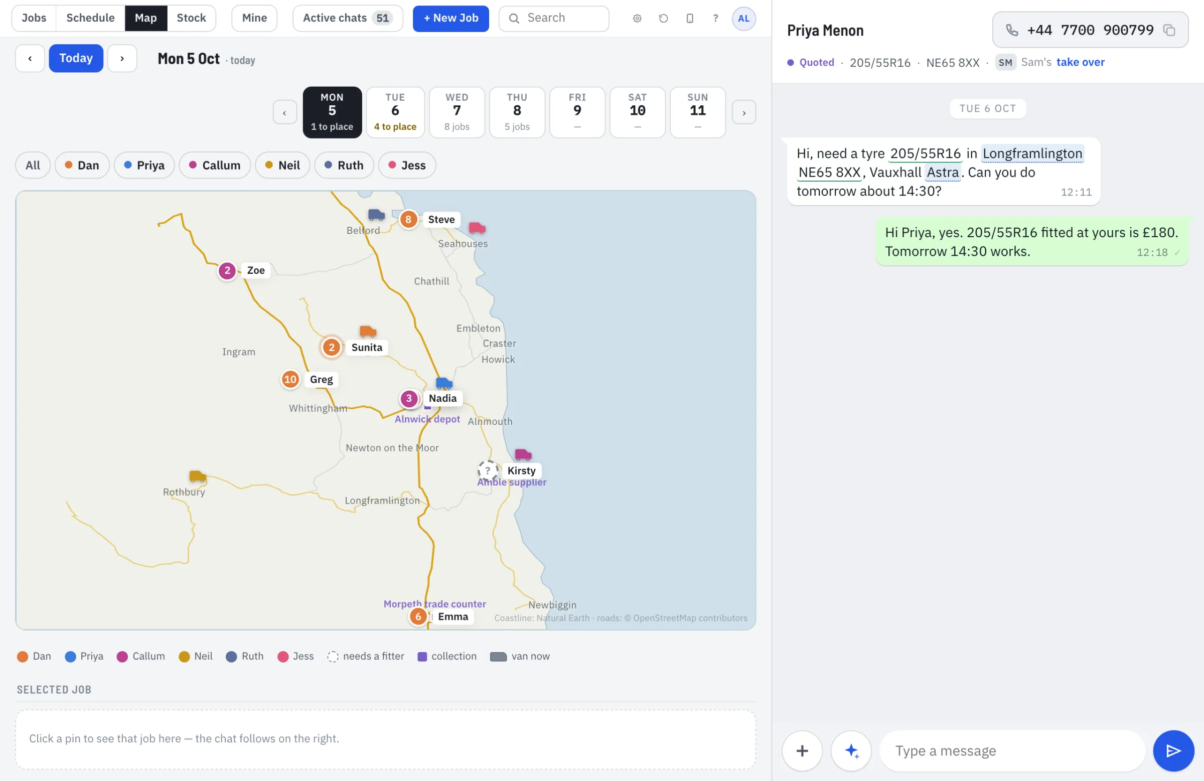Focus the Search field

553,18
